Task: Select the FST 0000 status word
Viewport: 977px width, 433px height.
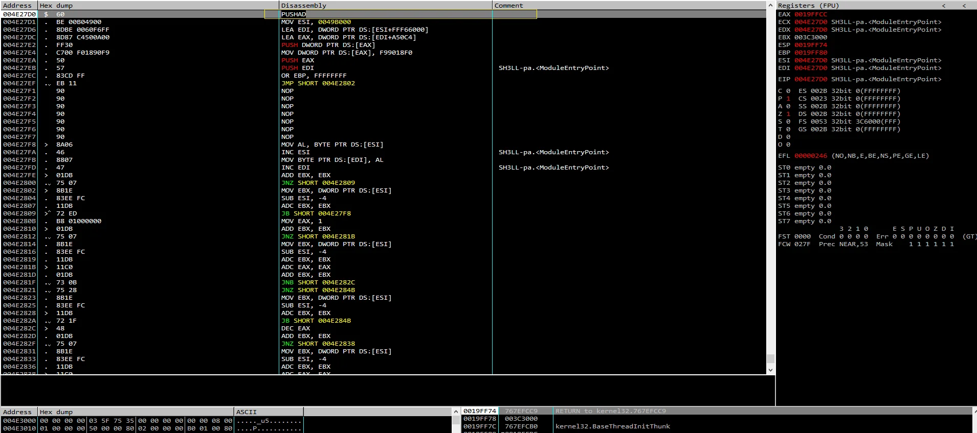Action: pyautogui.click(x=794, y=236)
